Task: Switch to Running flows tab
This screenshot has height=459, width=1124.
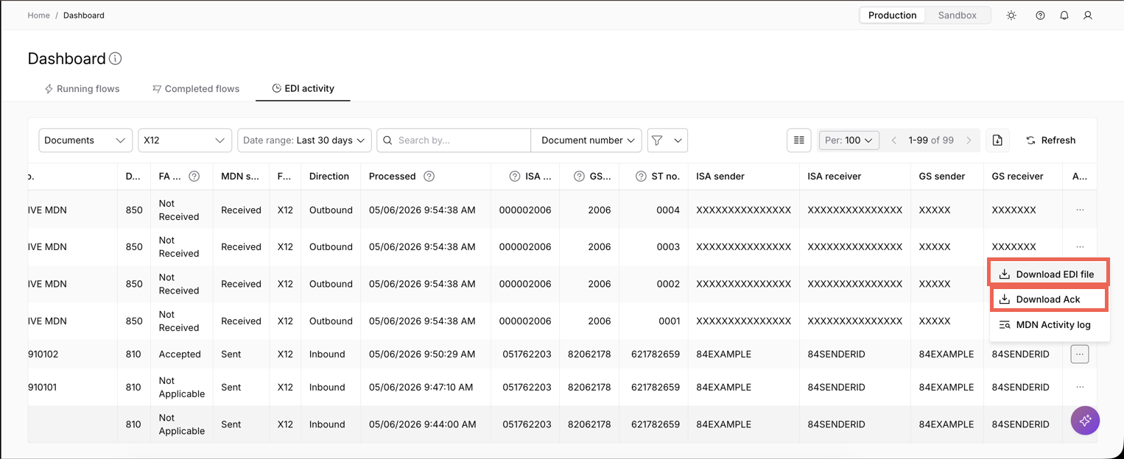Action: tap(82, 89)
